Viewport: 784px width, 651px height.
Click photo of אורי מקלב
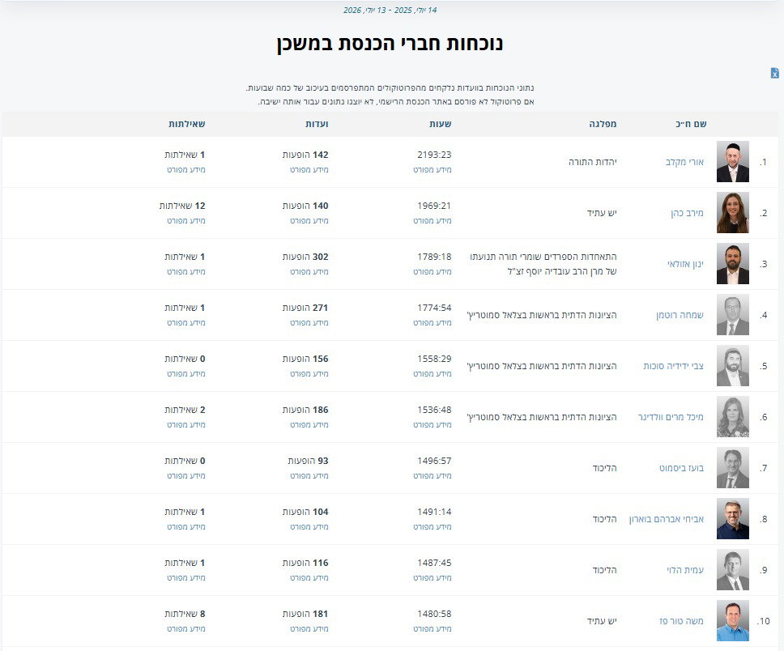(732, 161)
